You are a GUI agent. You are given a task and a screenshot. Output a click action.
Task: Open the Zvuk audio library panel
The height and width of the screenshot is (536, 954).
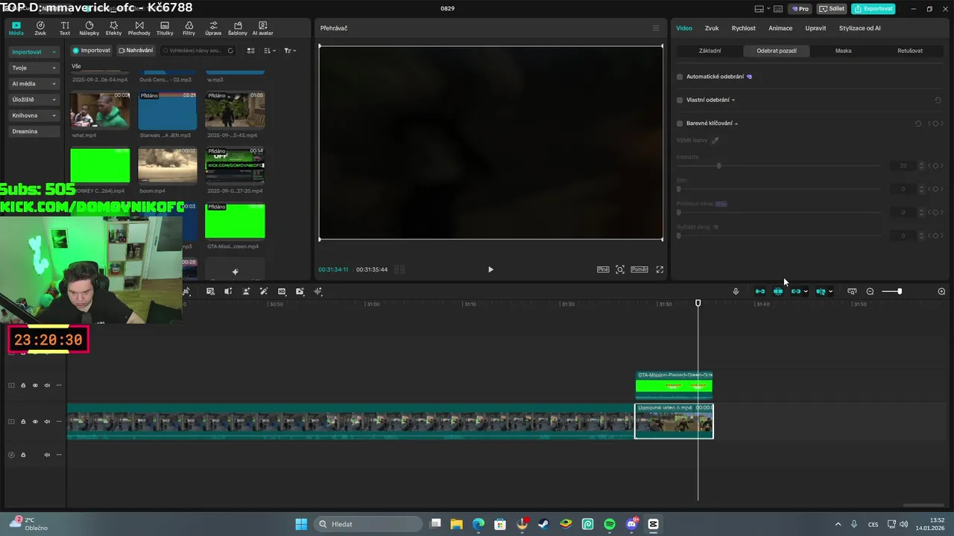point(40,28)
